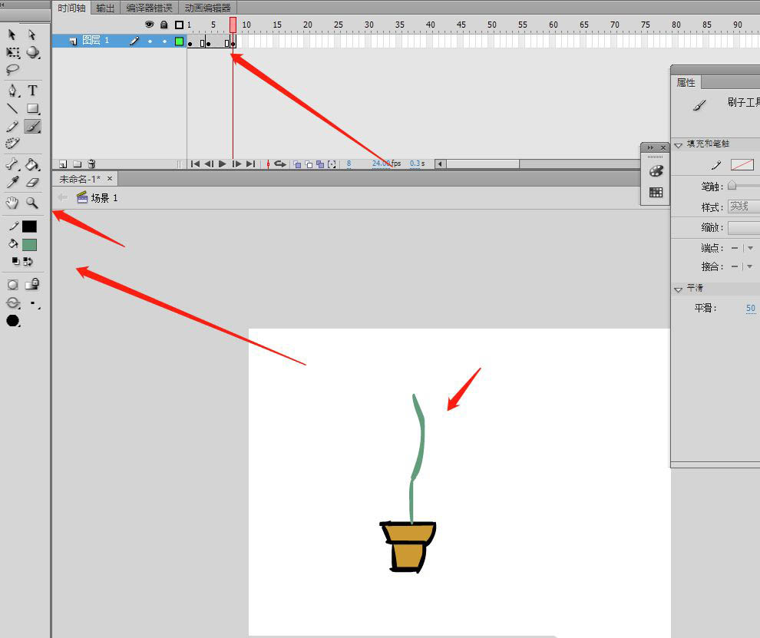Open the brush size dropdown

click(x=35, y=304)
